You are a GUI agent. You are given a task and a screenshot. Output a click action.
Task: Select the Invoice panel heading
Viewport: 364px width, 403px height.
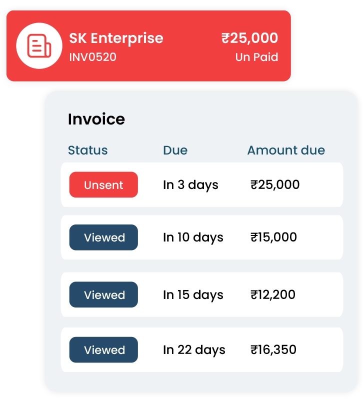click(96, 119)
